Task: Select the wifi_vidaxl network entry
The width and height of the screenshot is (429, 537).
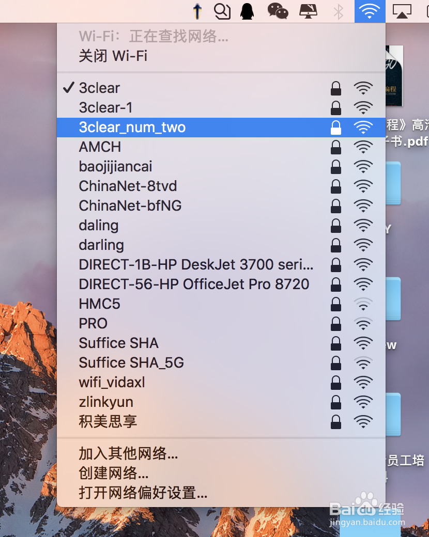Action: [221, 382]
